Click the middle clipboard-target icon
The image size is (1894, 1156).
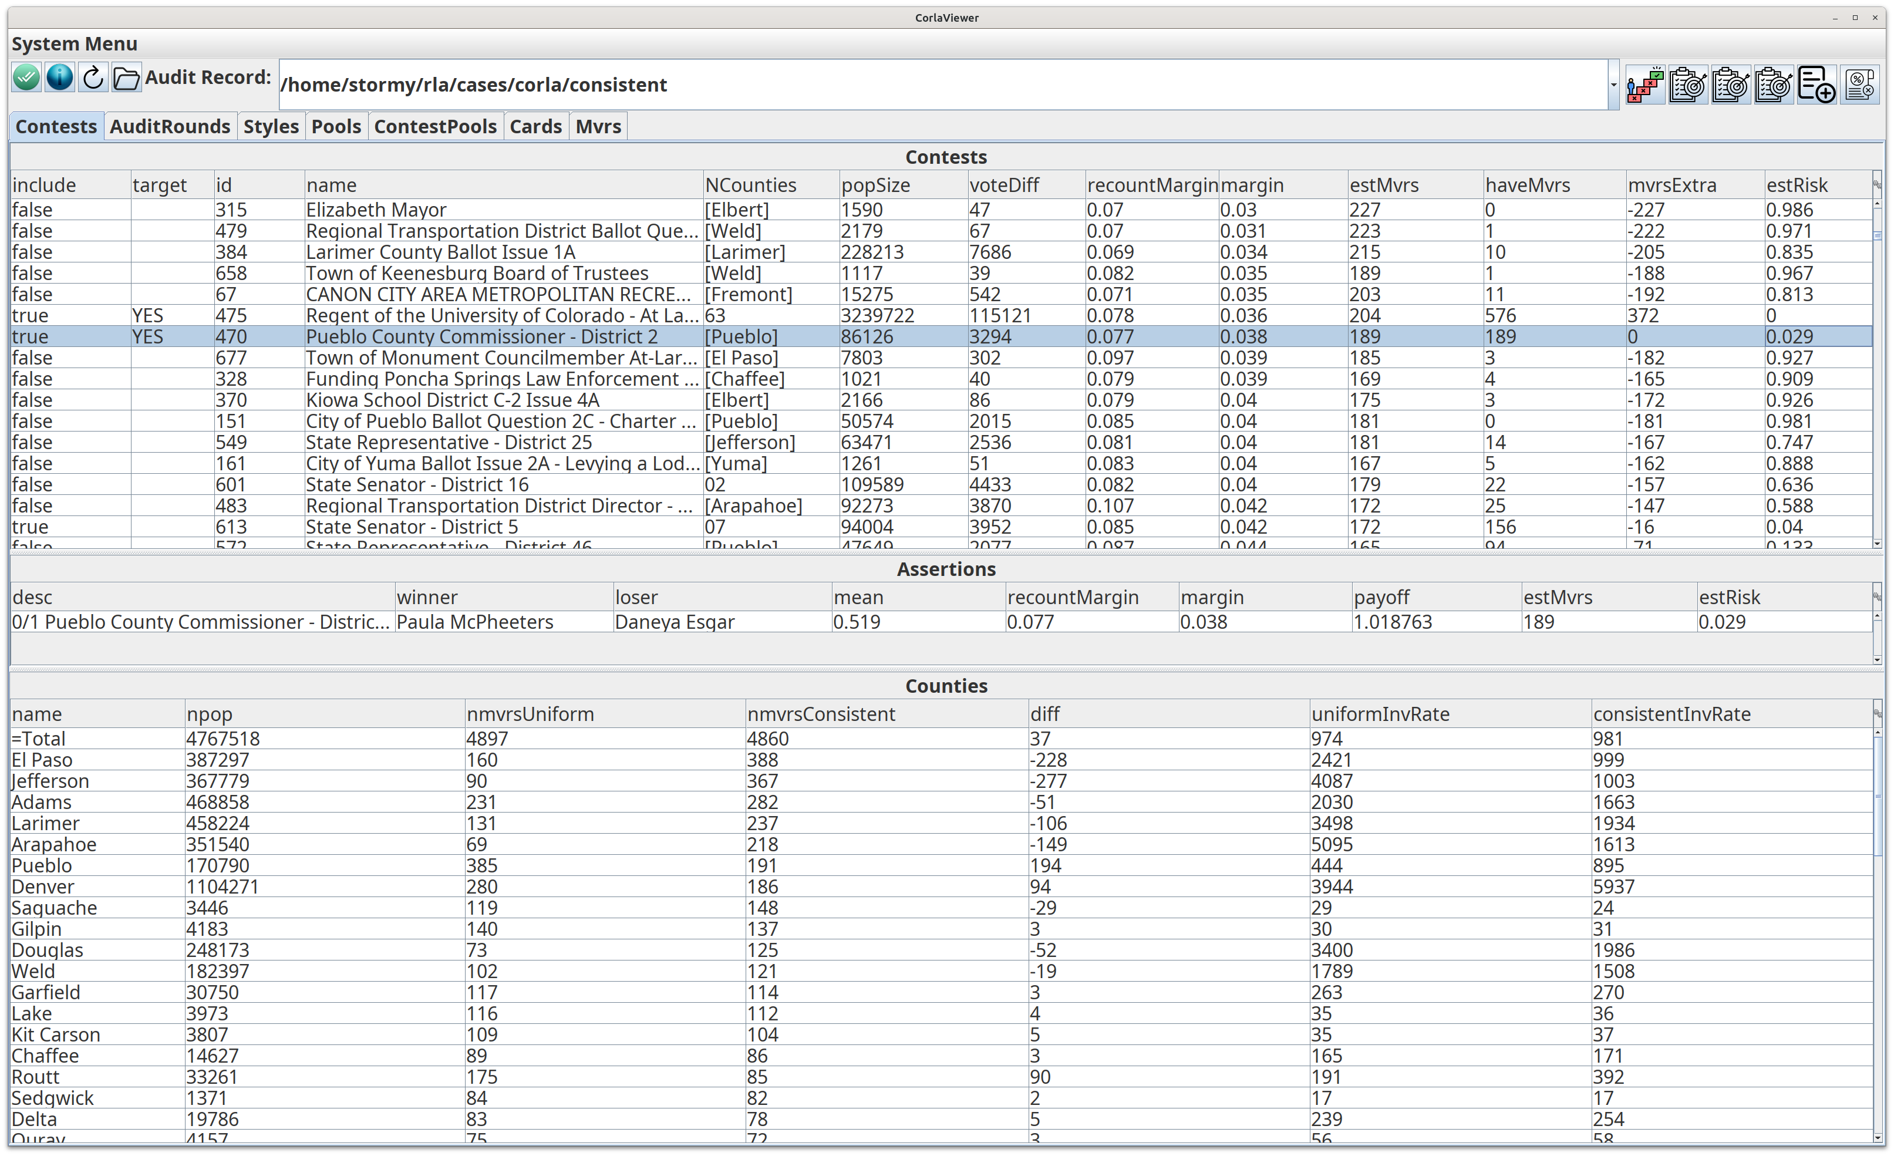point(1731,85)
